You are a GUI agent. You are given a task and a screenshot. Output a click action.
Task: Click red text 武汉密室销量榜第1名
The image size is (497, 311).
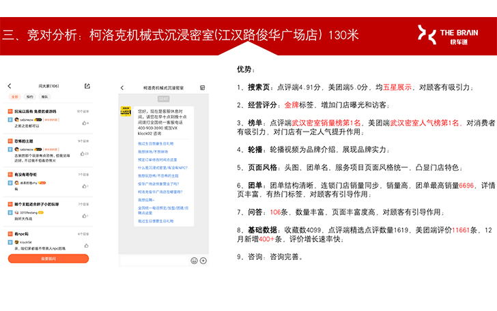pos(326,123)
